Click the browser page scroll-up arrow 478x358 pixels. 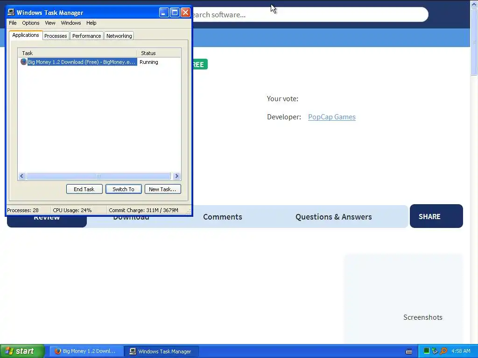[x=474, y=4]
